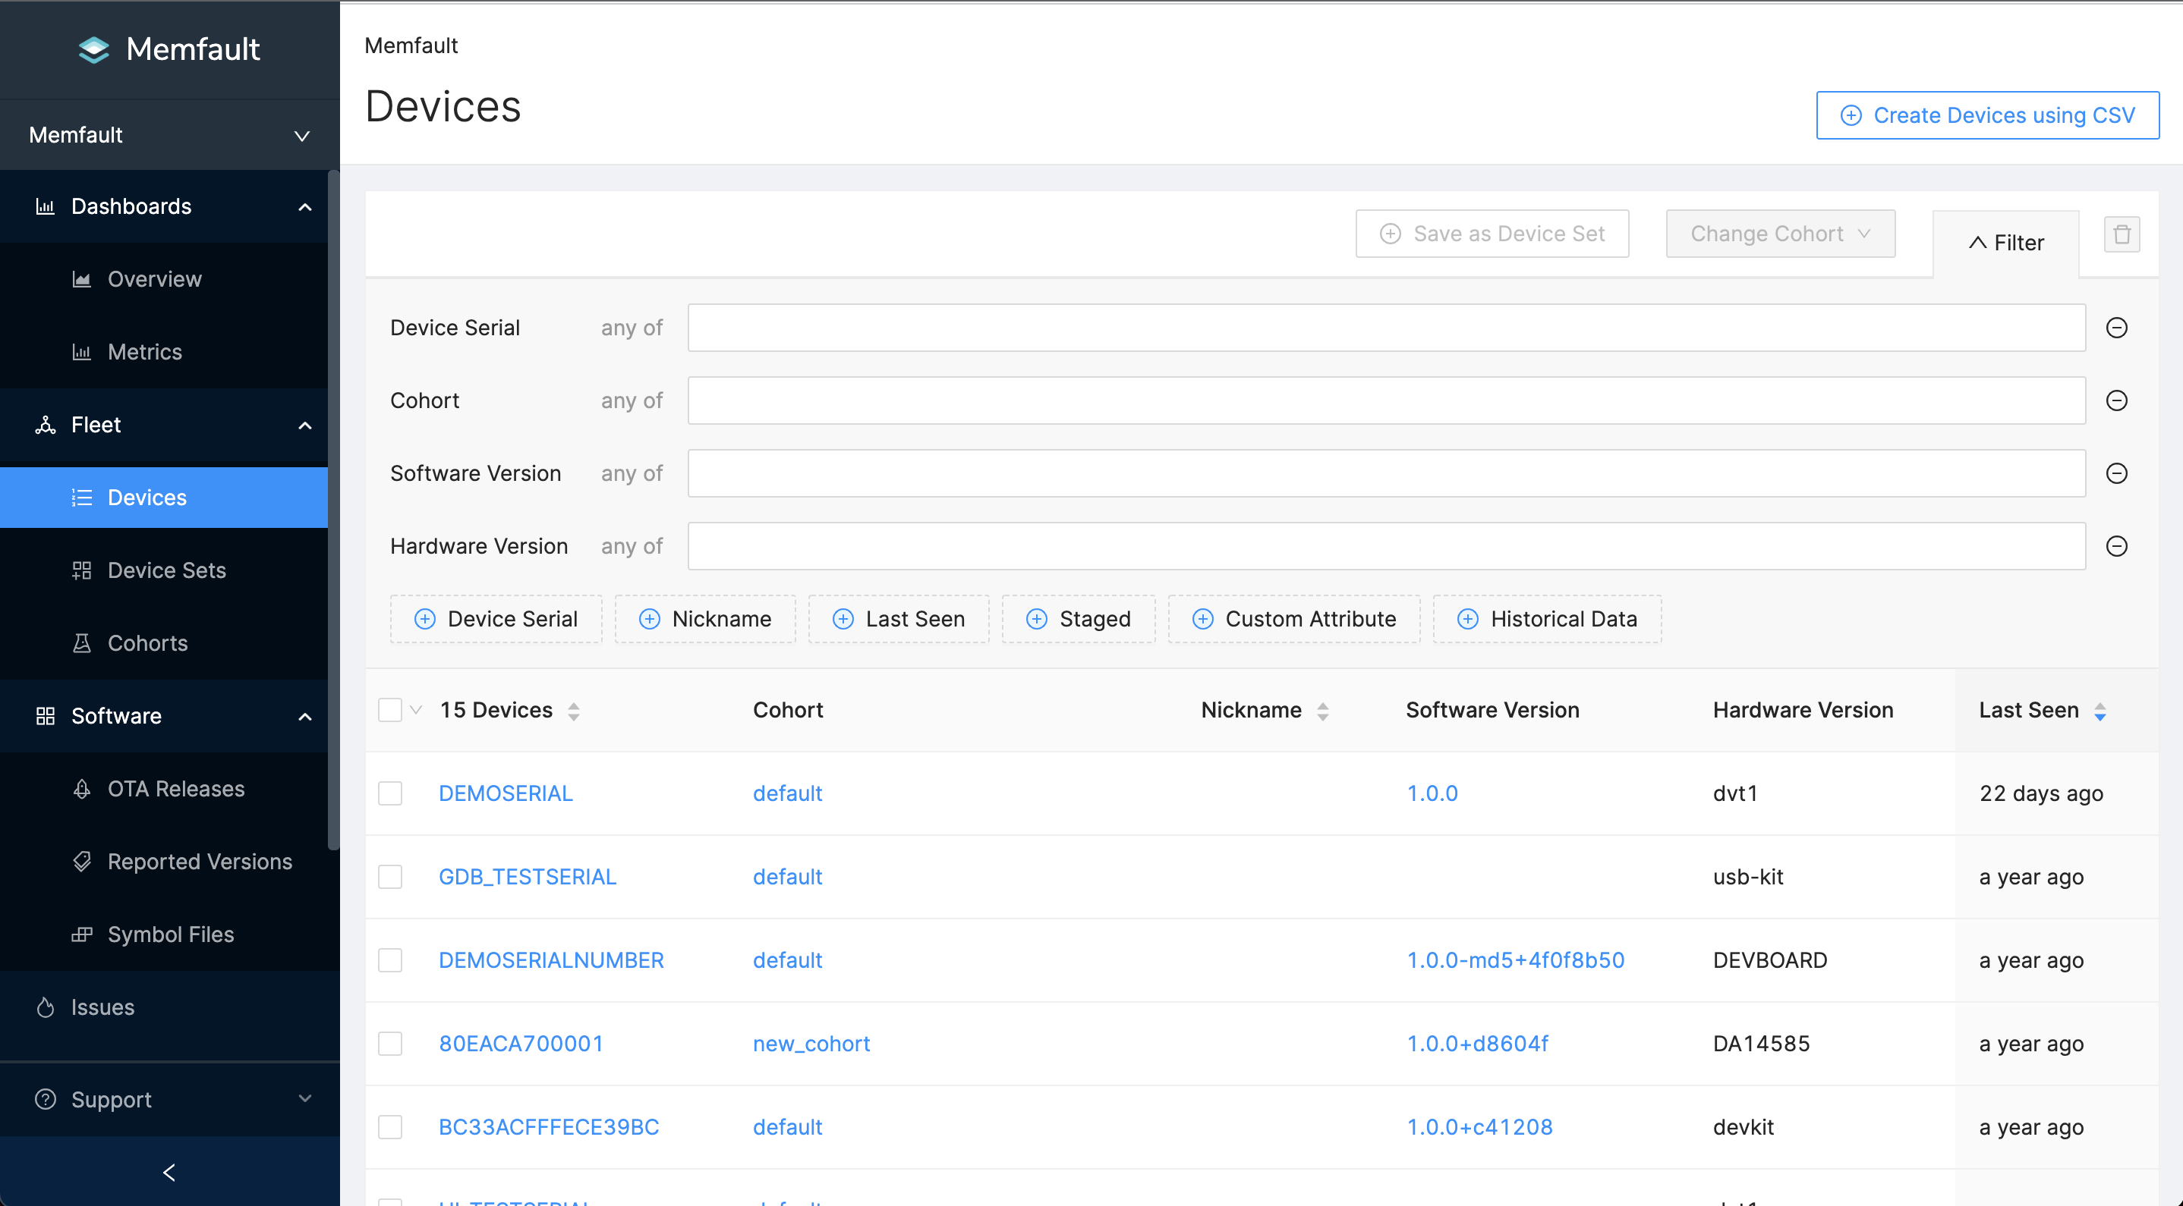2183x1206 pixels.
Task: Add a Nickname filter
Action: point(705,619)
